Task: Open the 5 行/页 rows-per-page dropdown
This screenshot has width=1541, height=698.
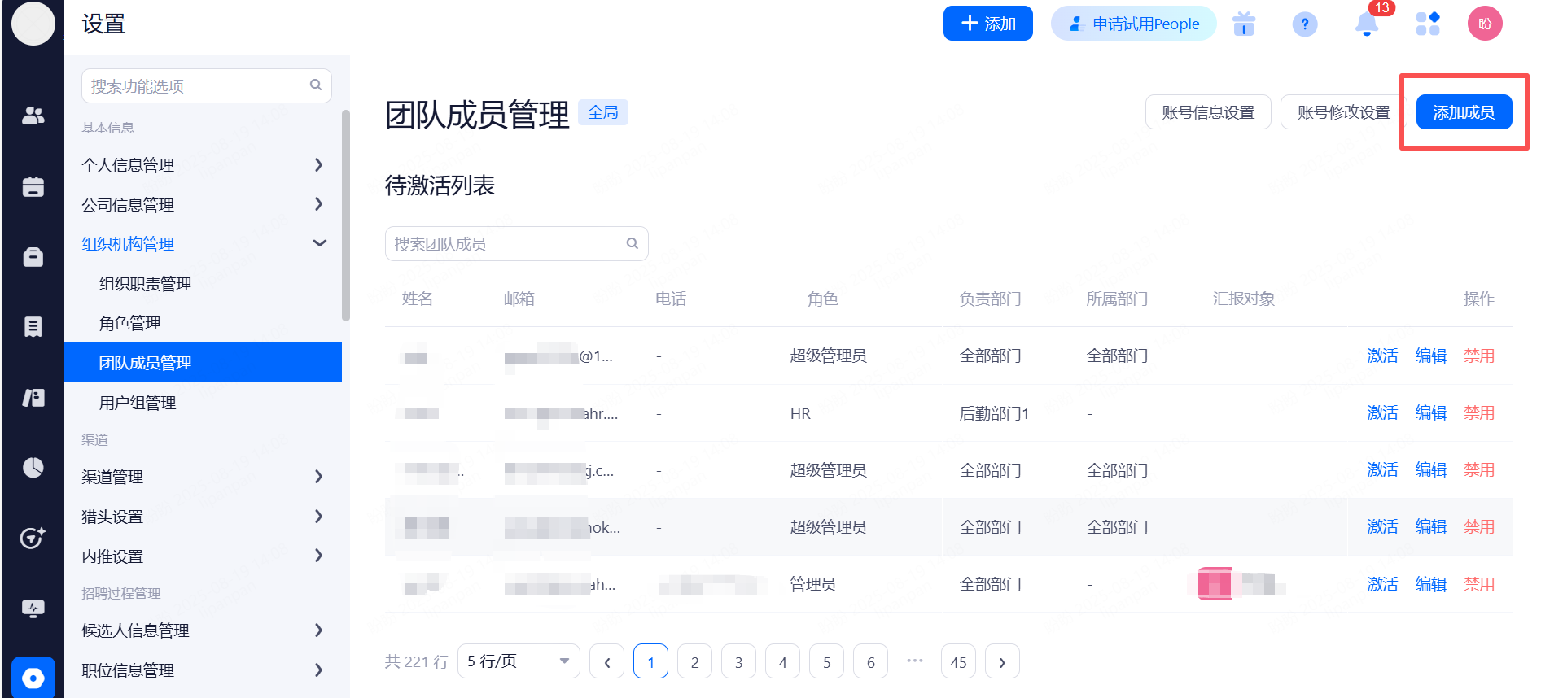Action: click(x=518, y=661)
